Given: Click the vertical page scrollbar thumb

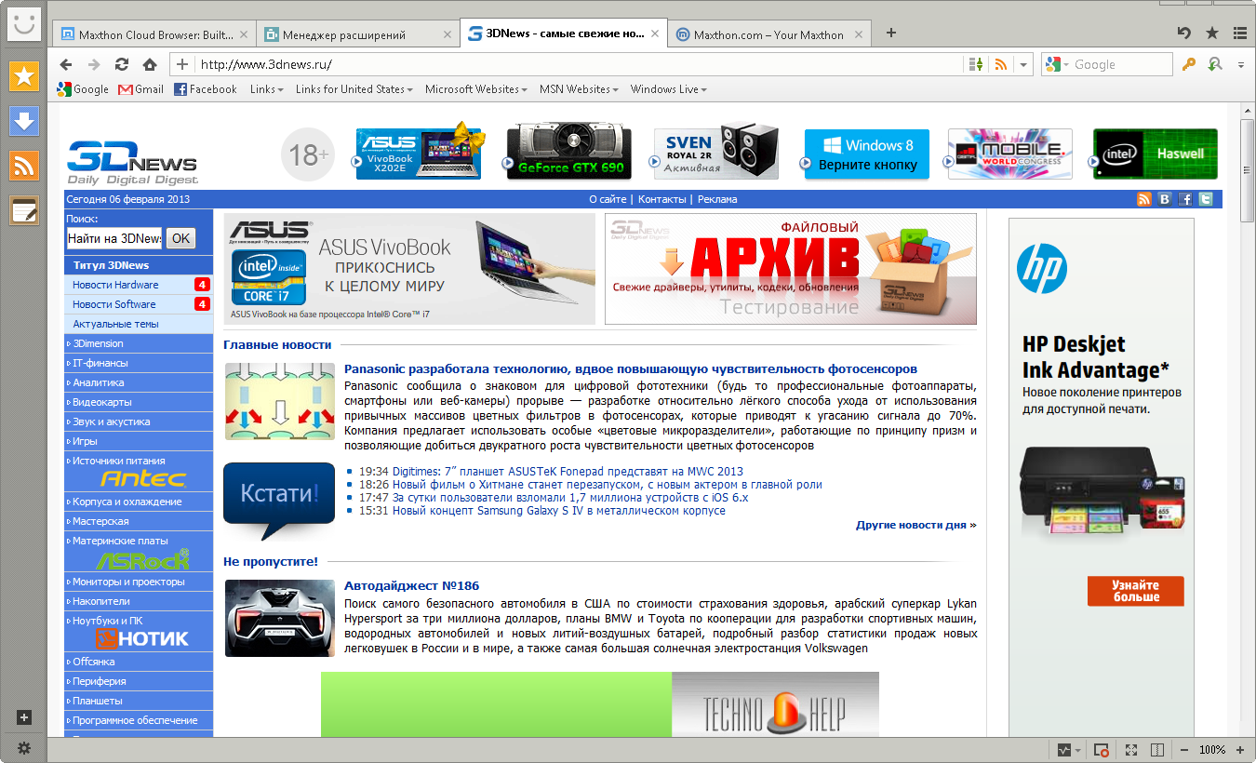Looking at the screenshot, I should (x=1248, y=170).
